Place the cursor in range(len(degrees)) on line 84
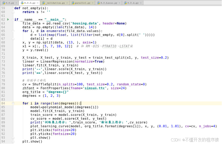The width and height of the screenshot is (222, 144). coord(60,103)
